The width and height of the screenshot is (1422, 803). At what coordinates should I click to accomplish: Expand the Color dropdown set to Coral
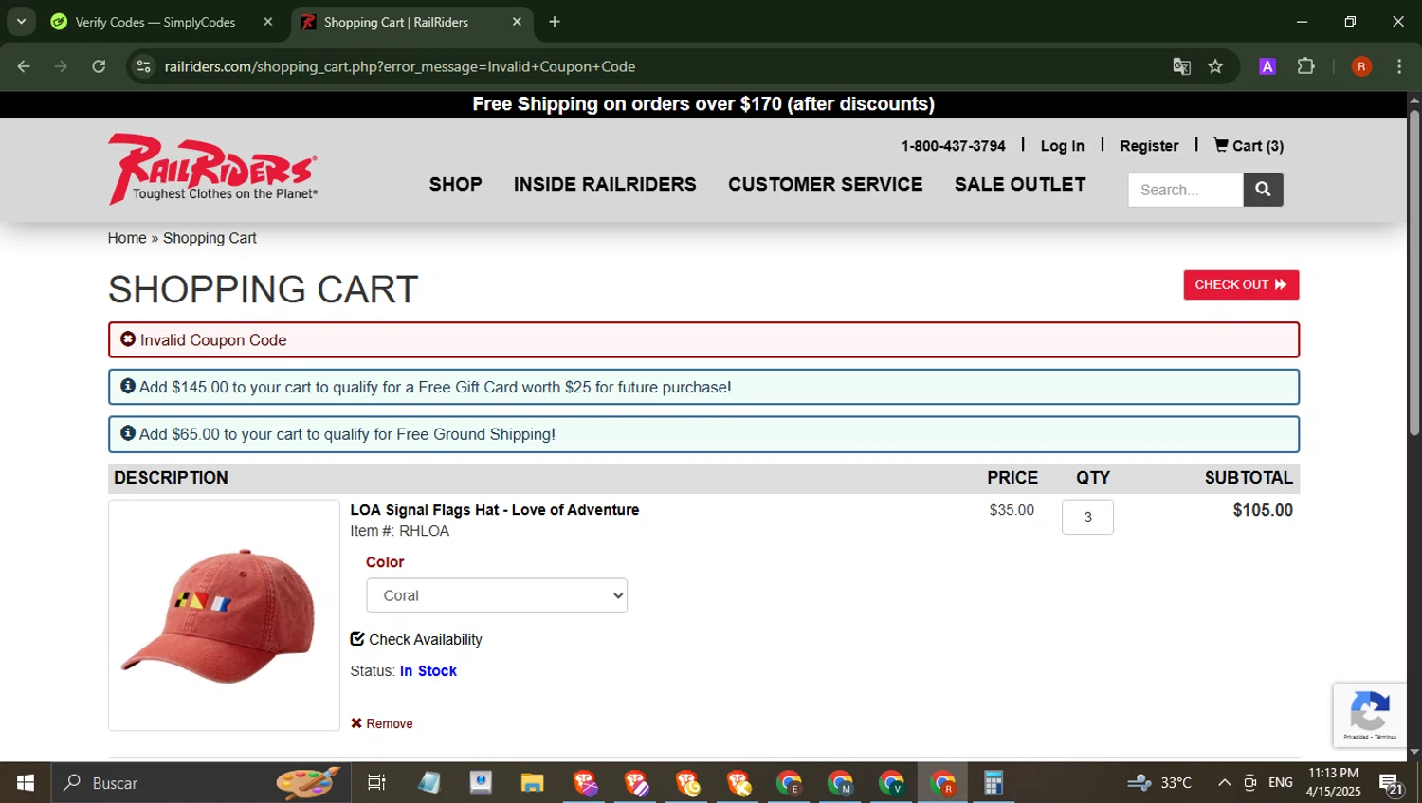click(497, 595)
